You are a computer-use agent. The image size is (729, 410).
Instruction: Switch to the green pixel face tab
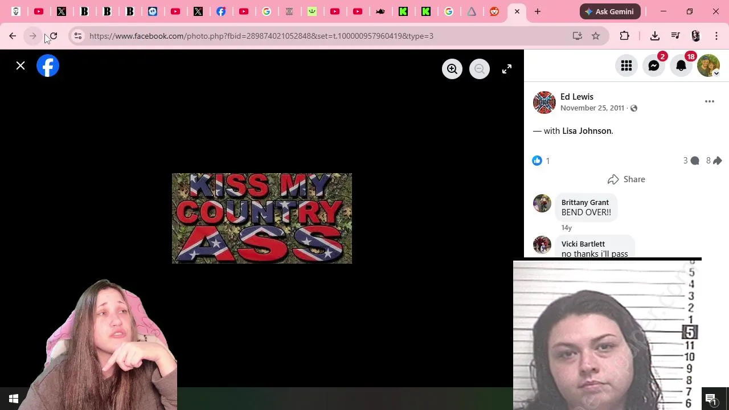tap(312, 11)
